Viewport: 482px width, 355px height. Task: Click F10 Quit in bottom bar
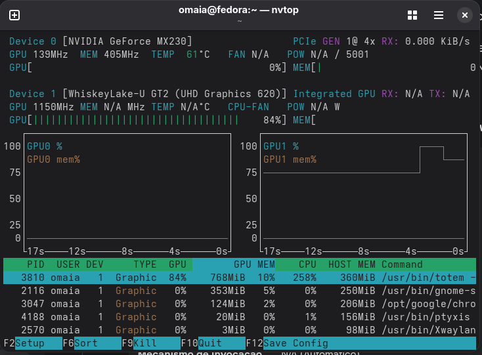(210, 343)
